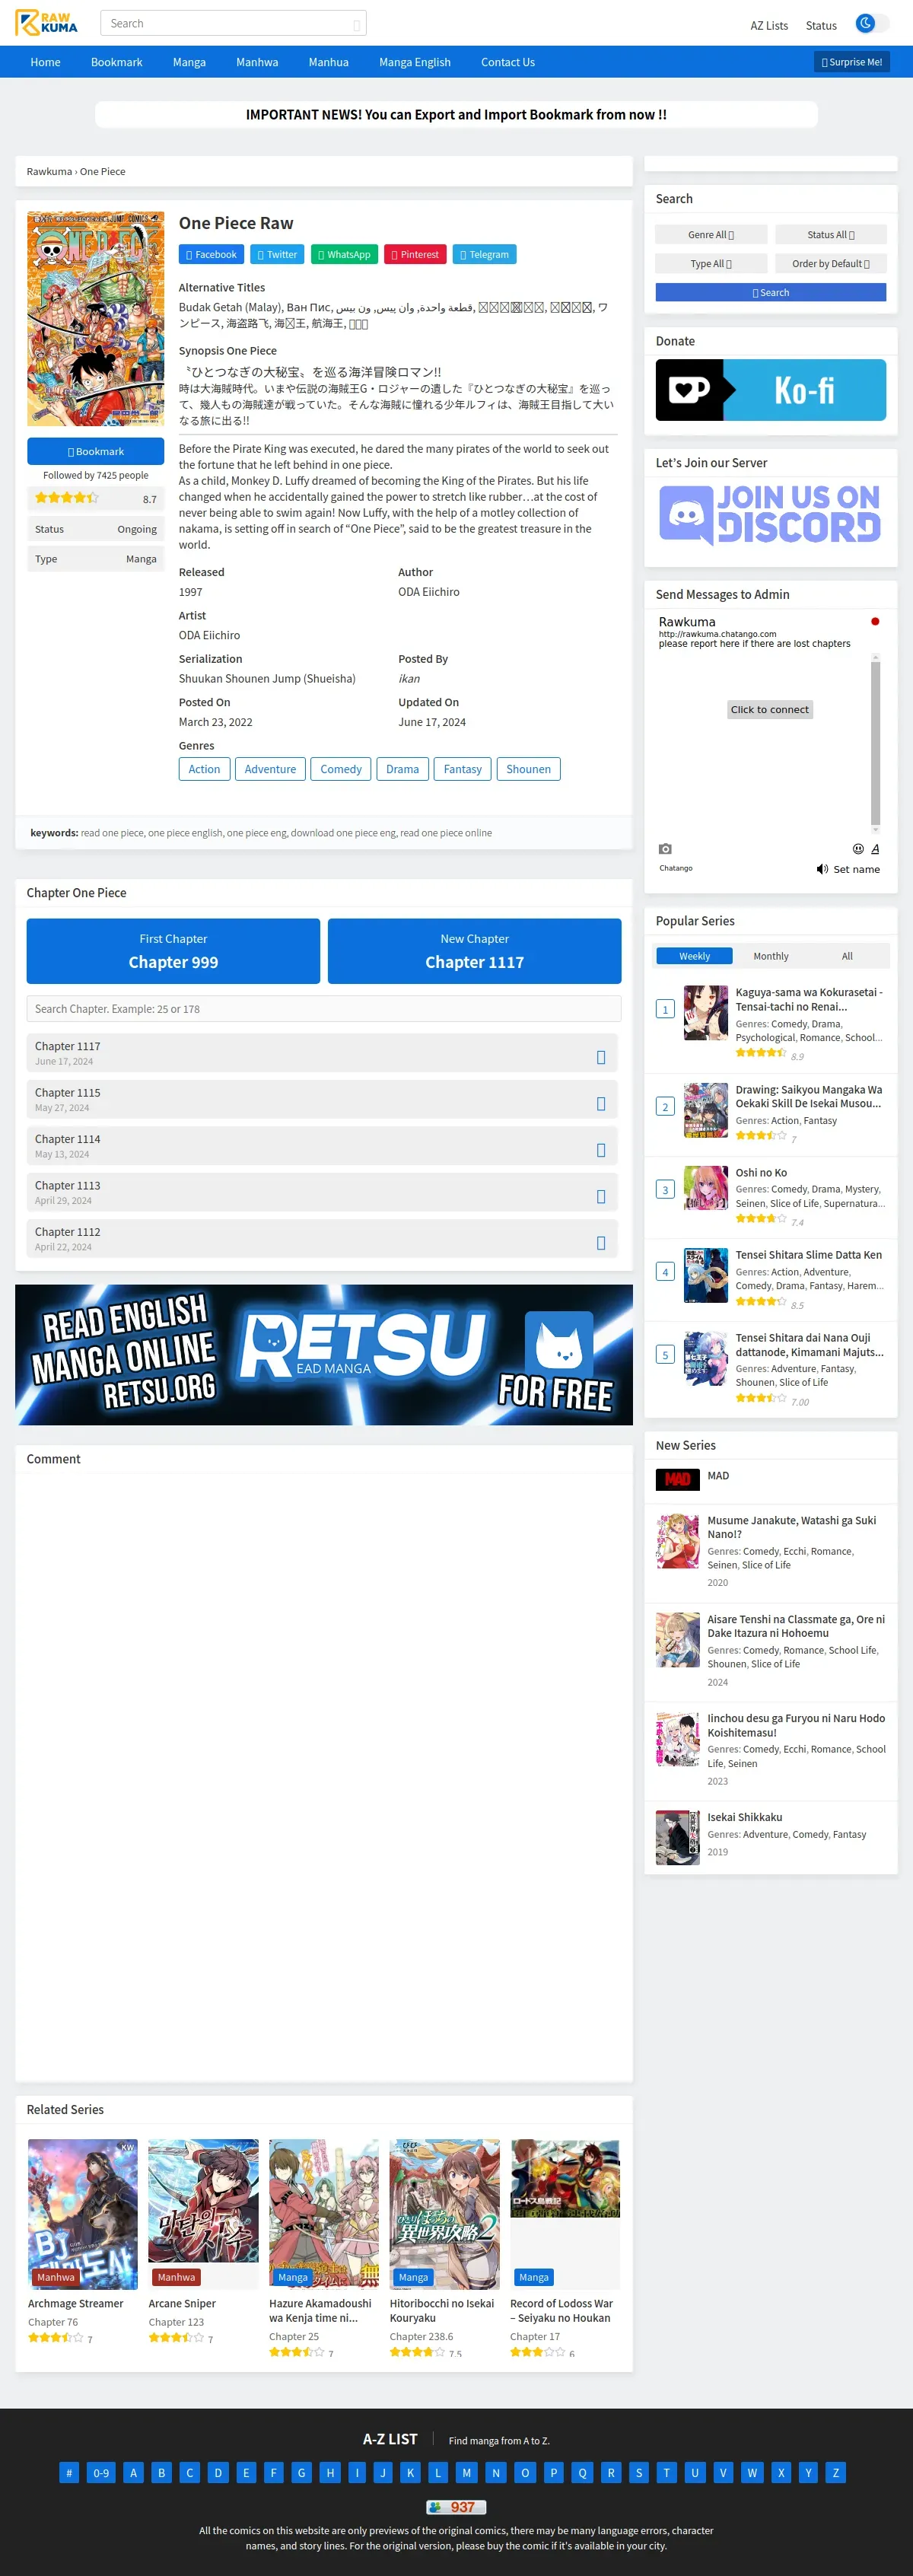The image size is (913, 2576).
Task: Select # in A-Z list
Action: [x=69, y=2472]
